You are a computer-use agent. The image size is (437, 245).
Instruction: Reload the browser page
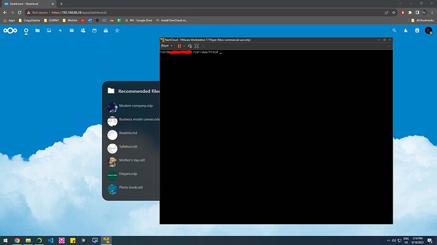[20, 13]
